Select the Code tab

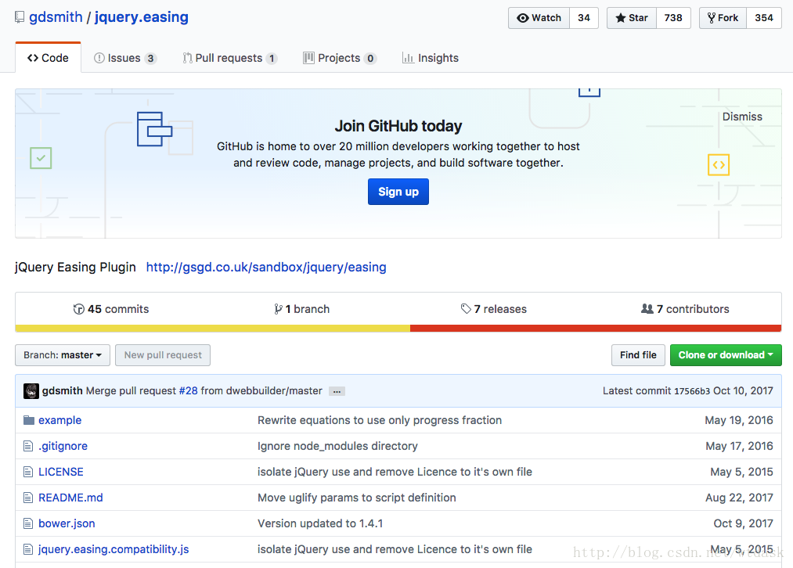(x=48, y=58)
